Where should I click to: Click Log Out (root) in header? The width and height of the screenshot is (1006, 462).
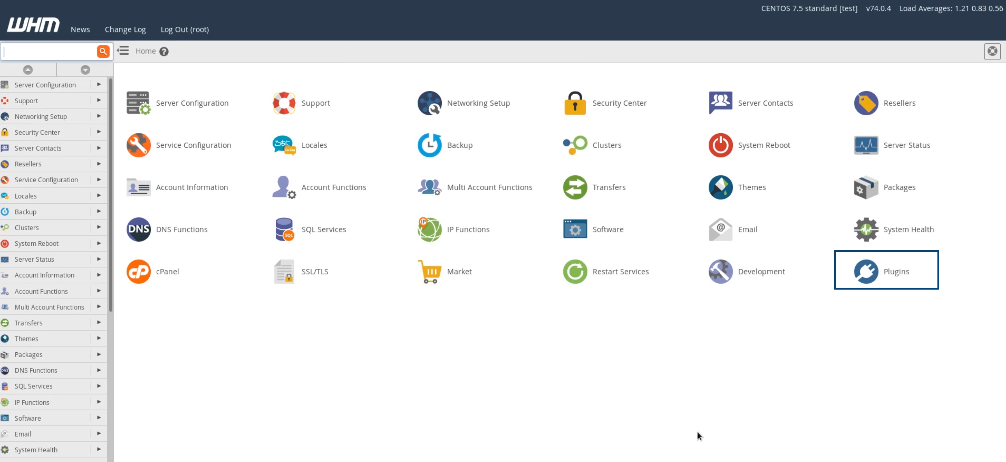(185, 30)
